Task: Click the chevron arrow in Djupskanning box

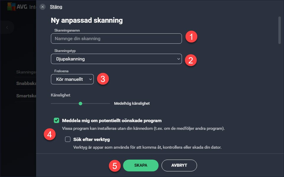Action: click(x=179, y=59)
